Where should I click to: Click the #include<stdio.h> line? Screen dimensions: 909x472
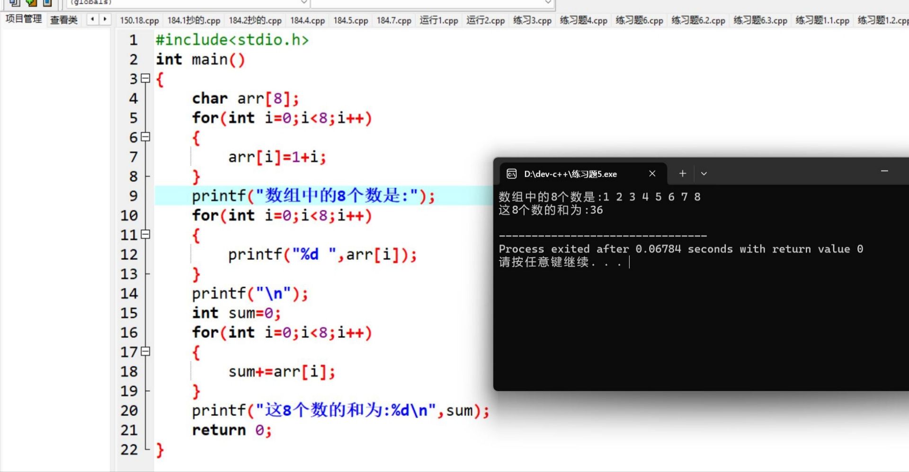232,40
